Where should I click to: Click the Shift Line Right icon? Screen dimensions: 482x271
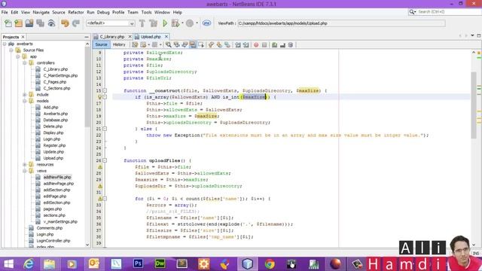point(246,45)
